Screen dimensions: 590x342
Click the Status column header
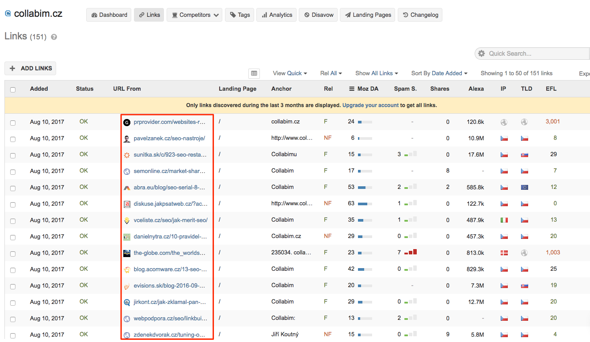84,89
